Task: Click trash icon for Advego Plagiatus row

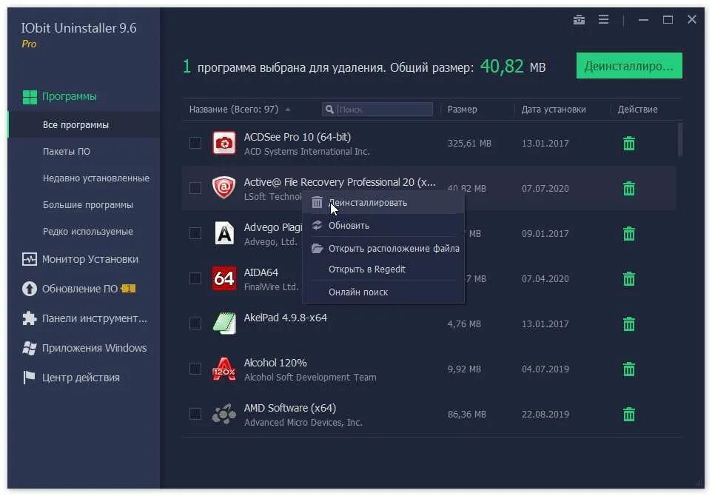Action: 629,233
